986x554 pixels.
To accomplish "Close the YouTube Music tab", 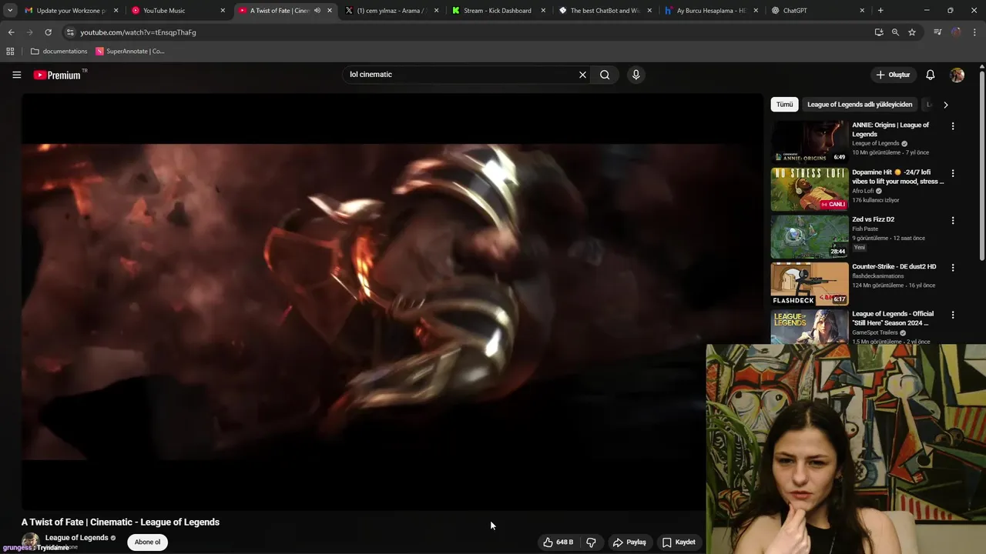I will tap(223, 11).
